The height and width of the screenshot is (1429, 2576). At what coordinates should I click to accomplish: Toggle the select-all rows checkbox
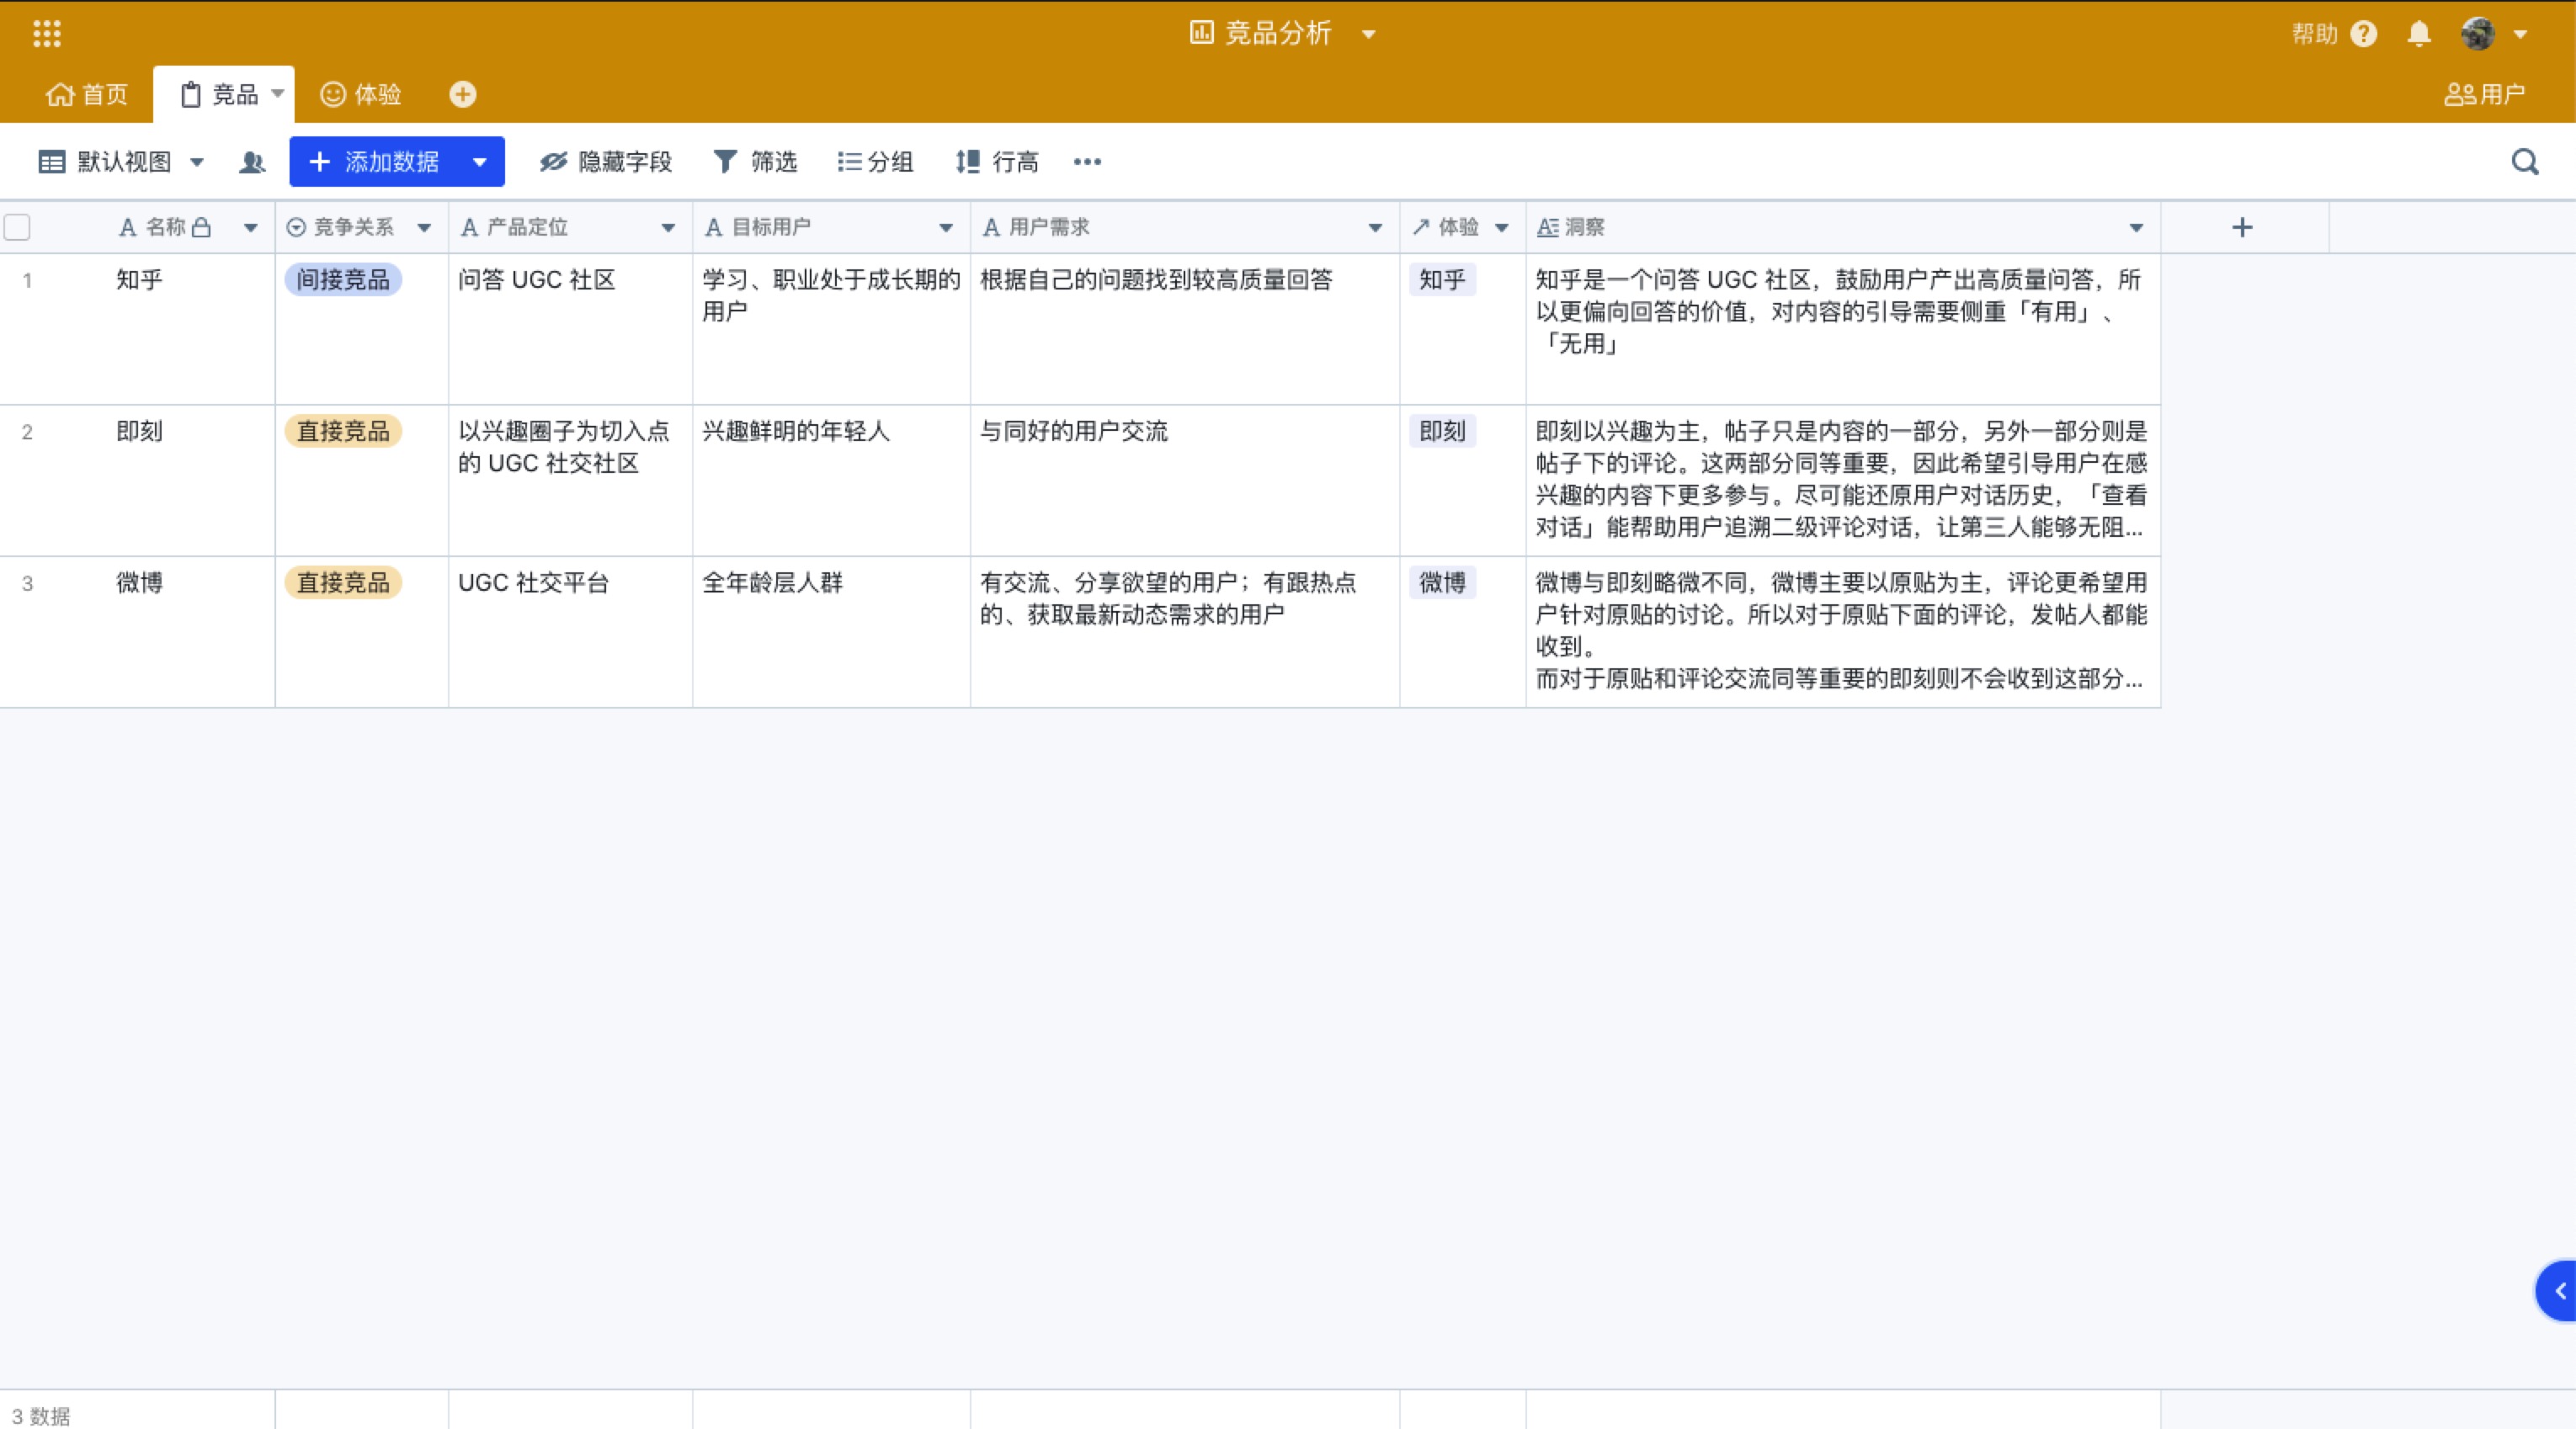click(x=18, y=228)
